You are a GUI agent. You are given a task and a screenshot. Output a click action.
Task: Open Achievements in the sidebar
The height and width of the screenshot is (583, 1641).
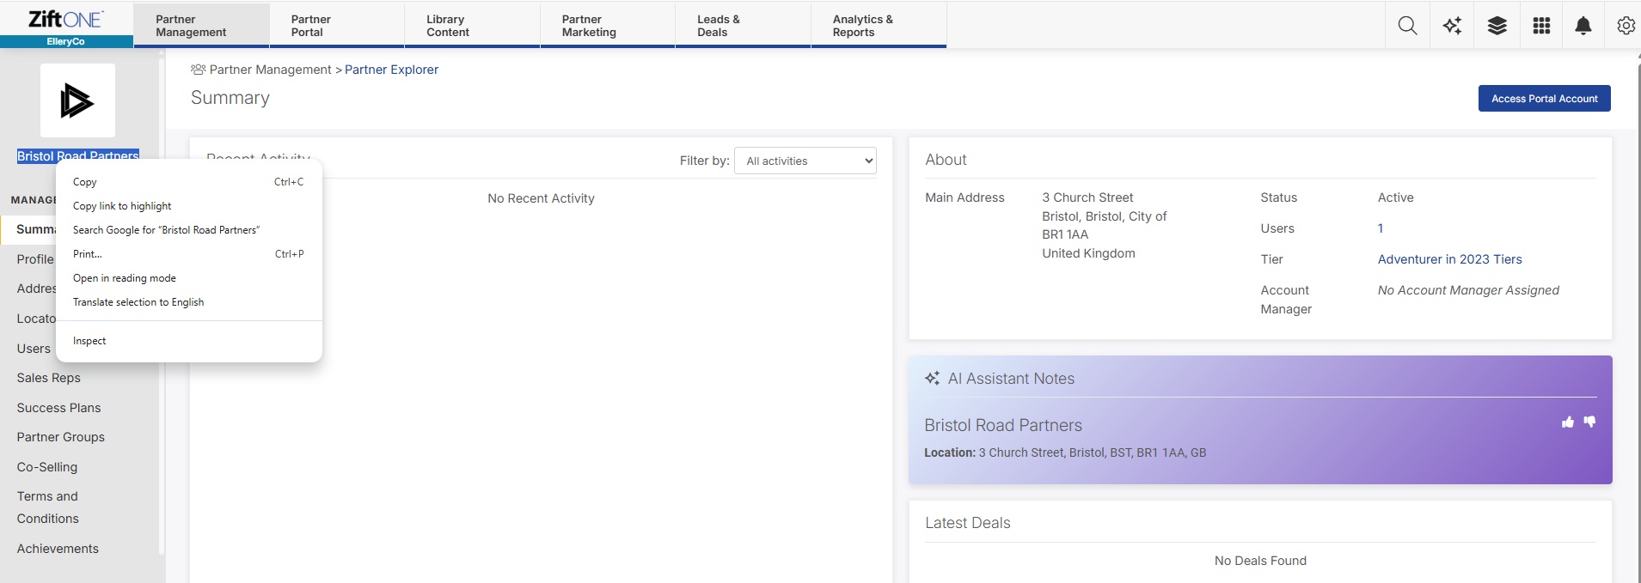pos(58,549)
